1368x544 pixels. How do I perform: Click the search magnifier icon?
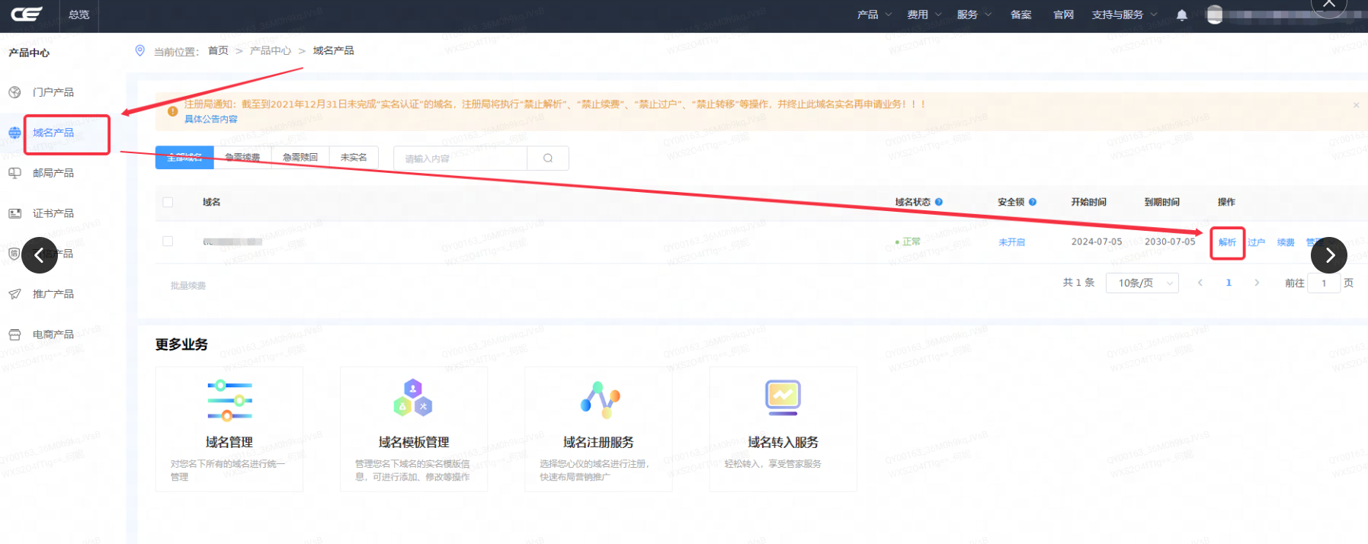coord(548,158)
